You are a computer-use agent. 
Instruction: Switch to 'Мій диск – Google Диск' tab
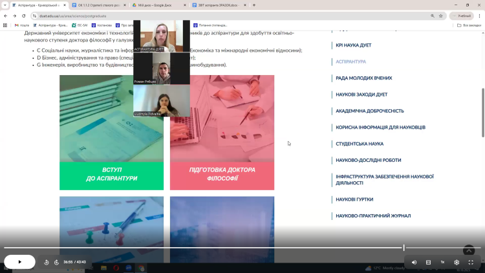(155, 5)
